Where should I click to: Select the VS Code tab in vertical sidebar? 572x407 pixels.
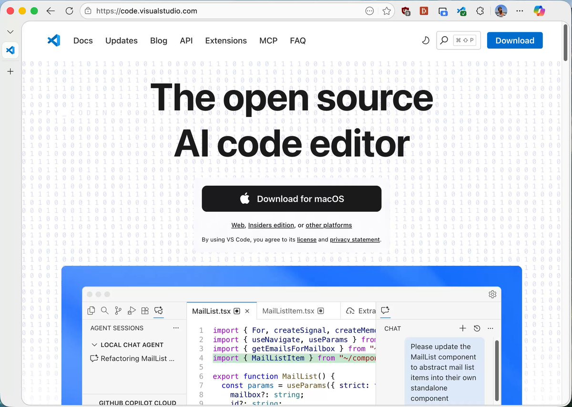(10, 50)
